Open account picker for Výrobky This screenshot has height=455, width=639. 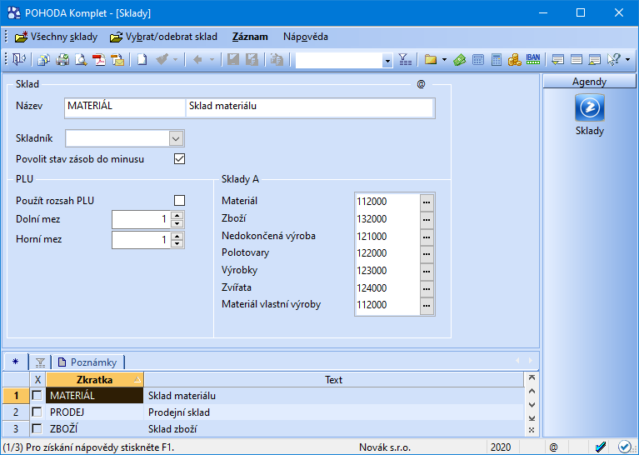pos(427,271)
